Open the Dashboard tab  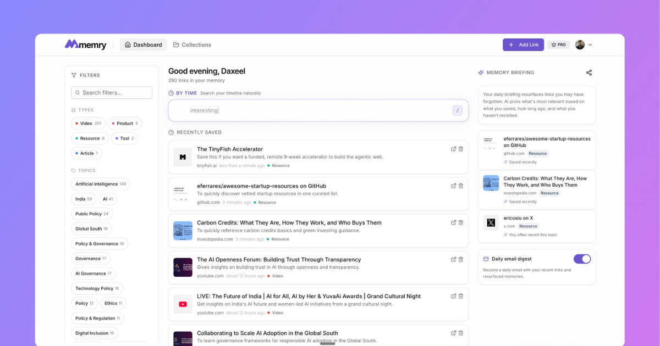click(x=143, y=45)
